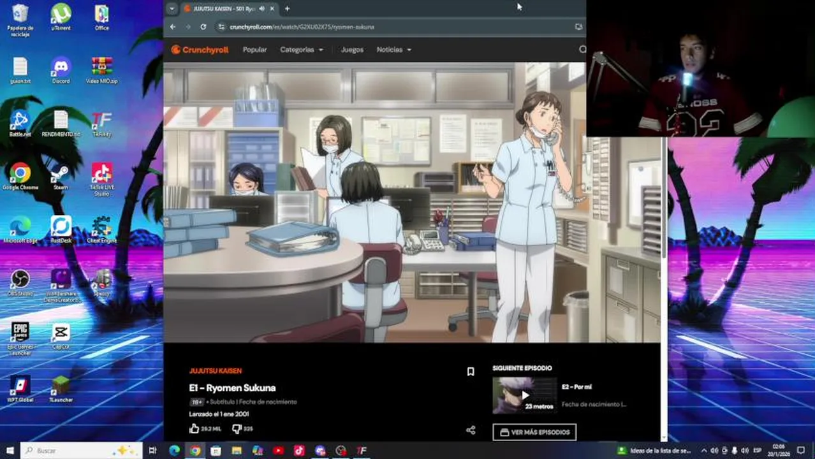Dislike the episode with thumbs down
Screen dimensions: 815x459
tap(237, 429)
